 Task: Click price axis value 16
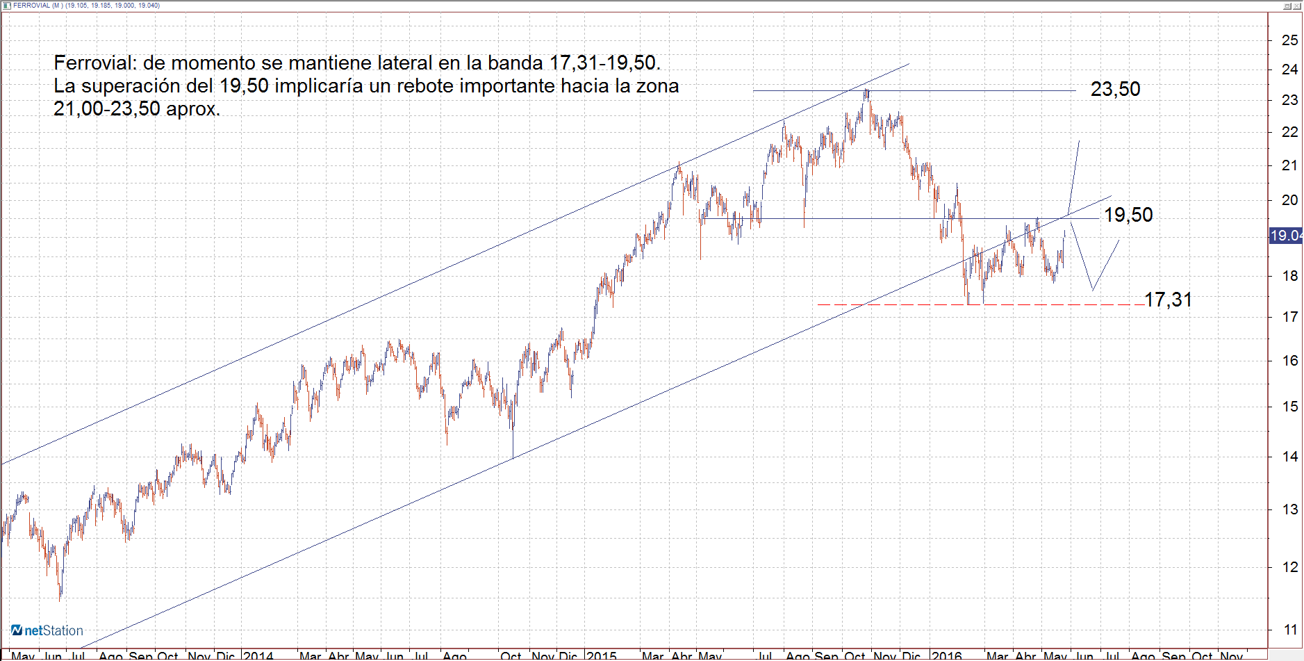coord(1289,361)
